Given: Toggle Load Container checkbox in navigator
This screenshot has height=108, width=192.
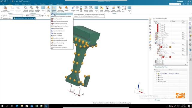Looking at the screenshot, I should coord(156,37).
